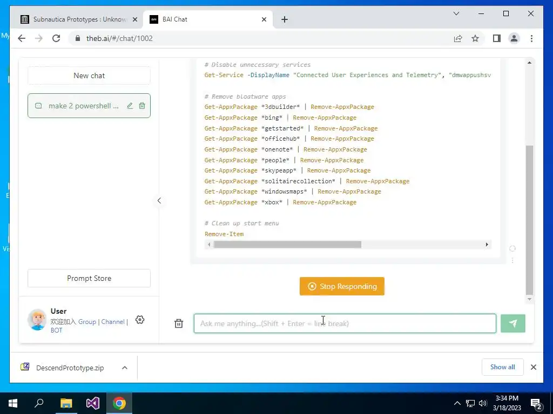Click the user avatar image
This screenshot has height=414, width=553.
coord(37,320)
